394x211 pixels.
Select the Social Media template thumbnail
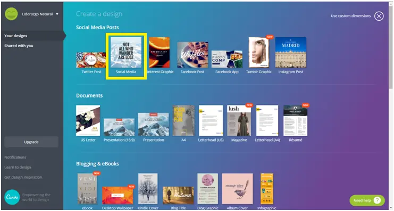tap(126, 52)
